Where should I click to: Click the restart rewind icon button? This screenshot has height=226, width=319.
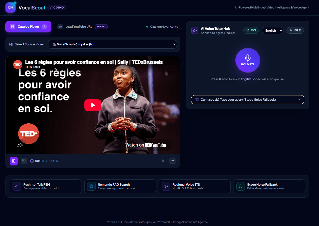click(x=24, y=161)
